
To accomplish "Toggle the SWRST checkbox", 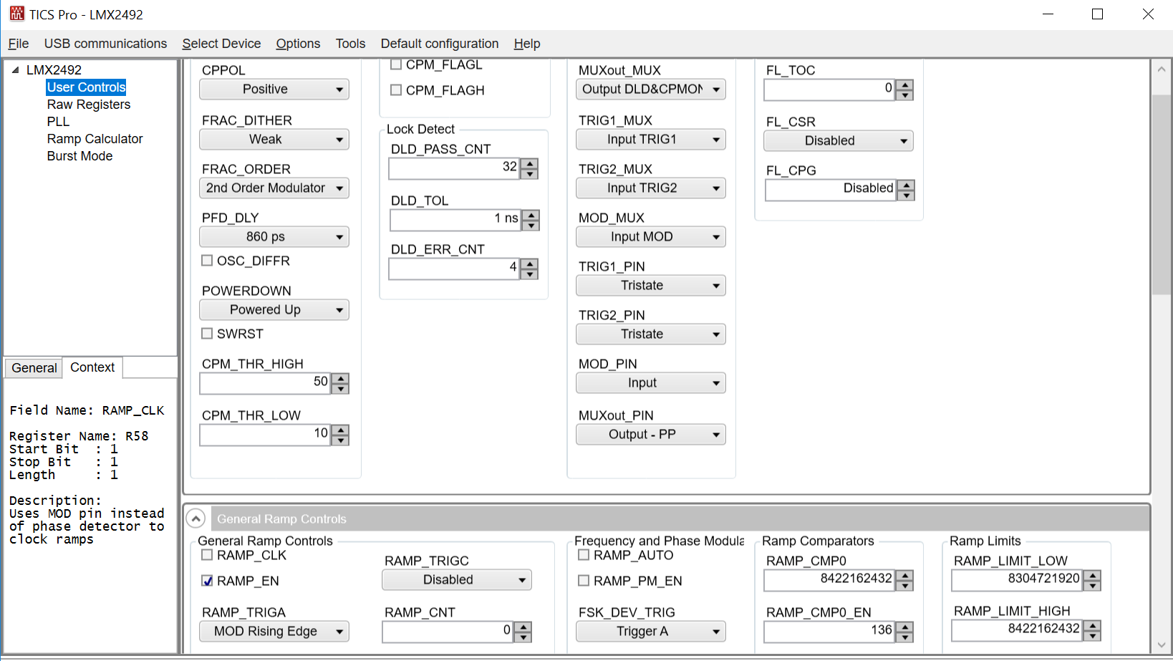I will coord(207,334).
